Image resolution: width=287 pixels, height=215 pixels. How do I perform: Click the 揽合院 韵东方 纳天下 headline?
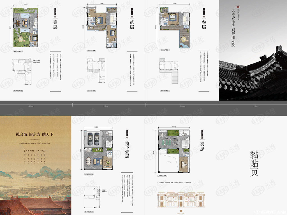35,134
